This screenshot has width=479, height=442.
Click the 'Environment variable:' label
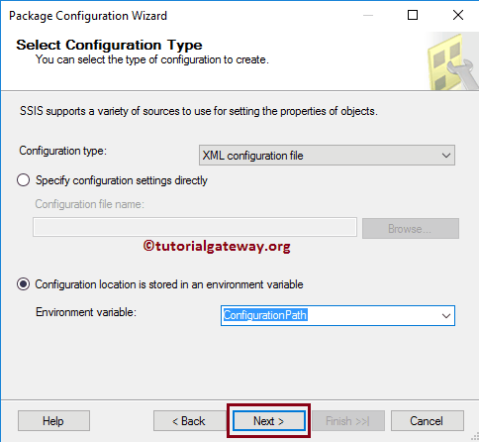[x=86, y=312]
